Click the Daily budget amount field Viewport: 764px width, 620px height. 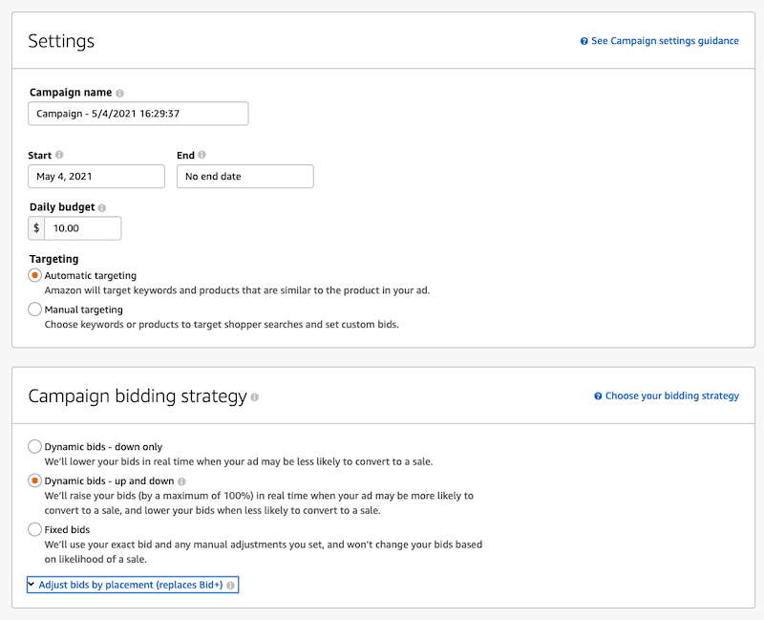[x=83, y=228]
